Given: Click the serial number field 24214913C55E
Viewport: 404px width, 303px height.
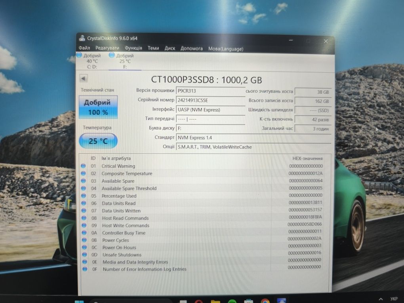Looking at the screenshot, I should click(210, 101).
